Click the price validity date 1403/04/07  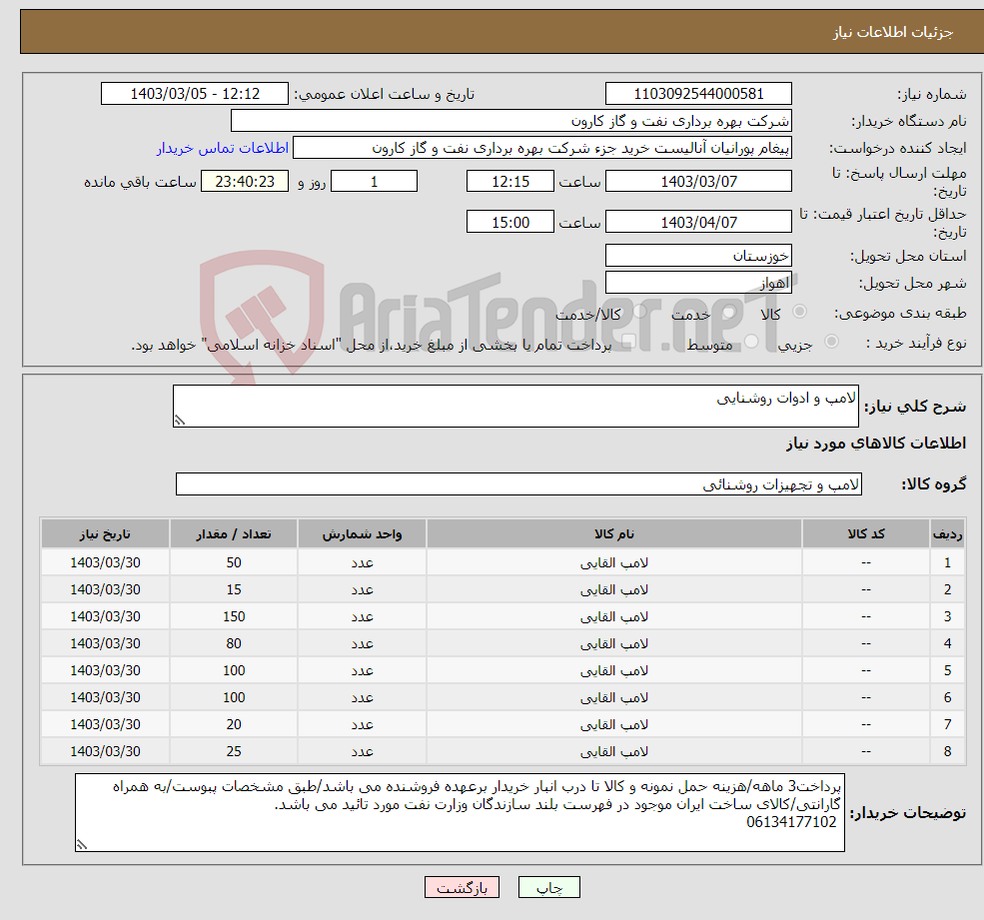(x=698, y=222)
